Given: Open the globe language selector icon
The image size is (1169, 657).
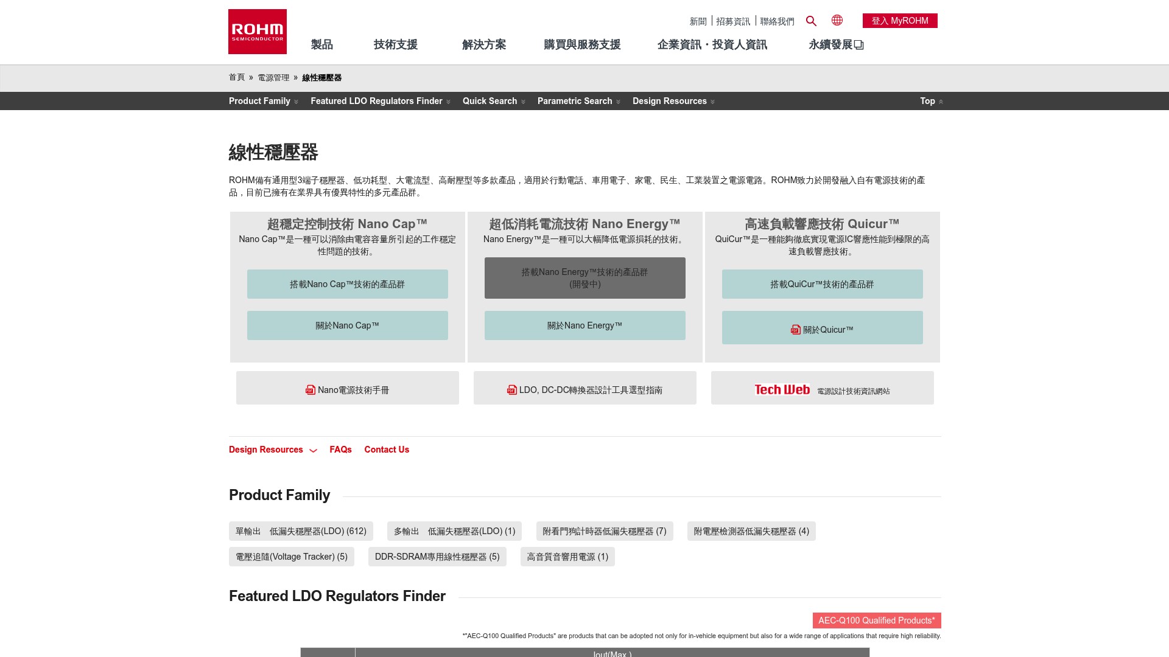Looking at the screenshot, I should click(x=837, y=20).
